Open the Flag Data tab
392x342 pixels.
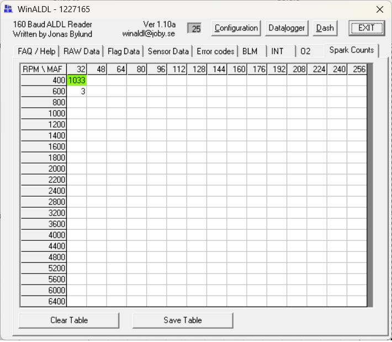tap(124, 51)
